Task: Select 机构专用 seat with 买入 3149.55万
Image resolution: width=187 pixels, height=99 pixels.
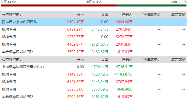Action: pos(9,74)
